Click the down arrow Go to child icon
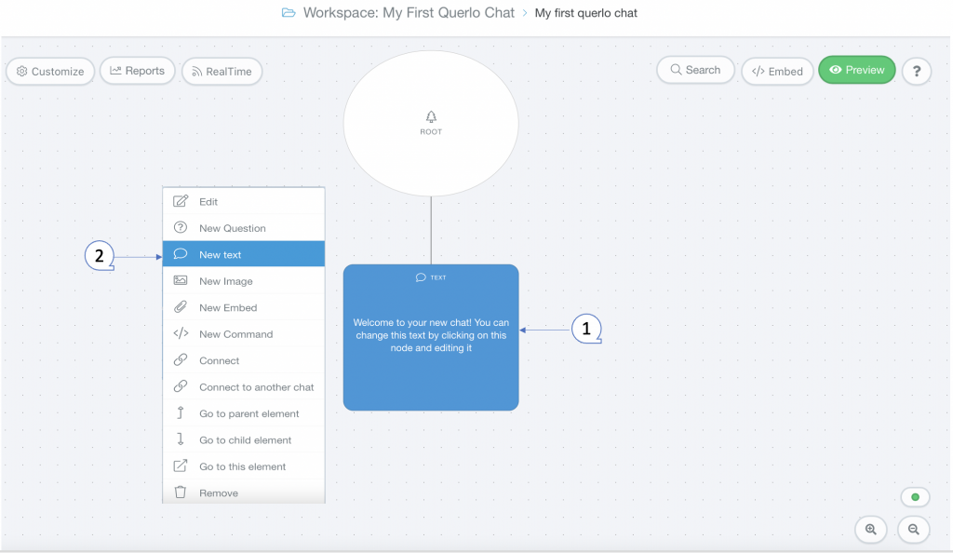This screenshot has width=953, height=553. [x=181, y=438]
